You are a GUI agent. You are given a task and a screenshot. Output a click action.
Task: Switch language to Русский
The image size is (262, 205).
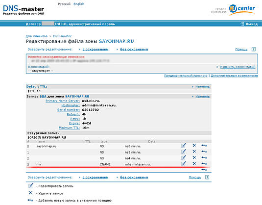click(64, 4)
